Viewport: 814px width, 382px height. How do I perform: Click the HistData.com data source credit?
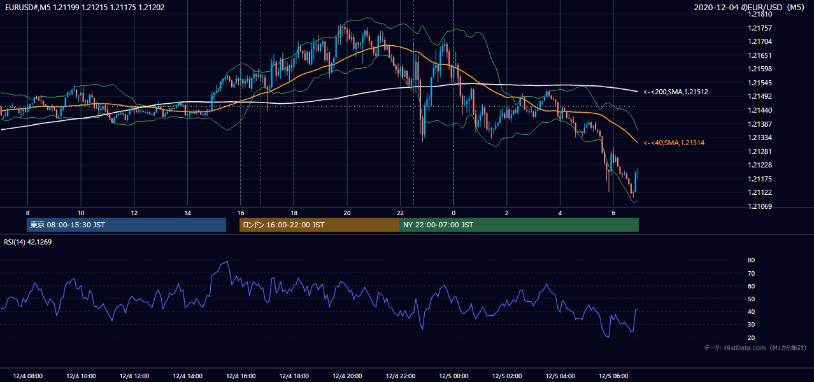755,348
